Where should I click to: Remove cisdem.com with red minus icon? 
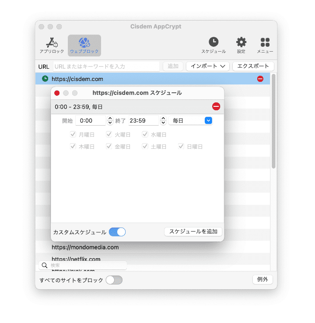[260, 79]
